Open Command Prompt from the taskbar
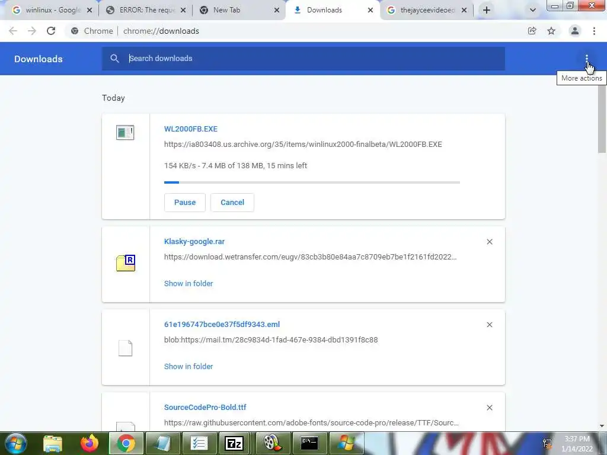This screenshot has height=455, width=607. tap(309, 443)
